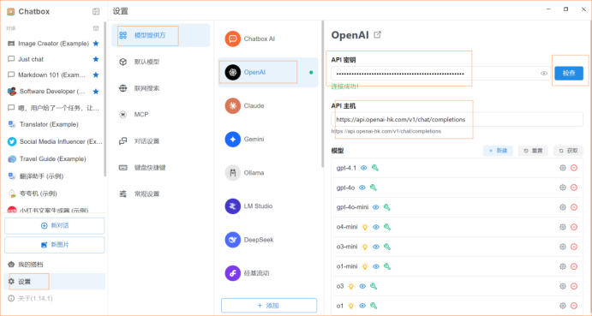Viewport: 592px width, 316px height.
Task: Click the vision eye icon on the o3-mini row
Action: 375,247
